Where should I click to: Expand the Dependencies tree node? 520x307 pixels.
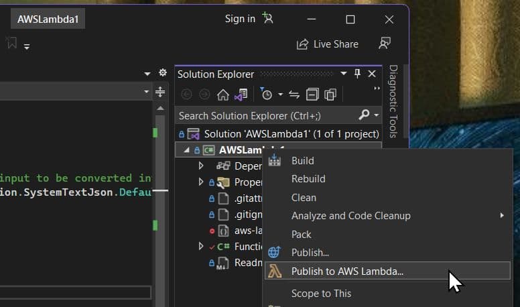[x=201, y=166]
